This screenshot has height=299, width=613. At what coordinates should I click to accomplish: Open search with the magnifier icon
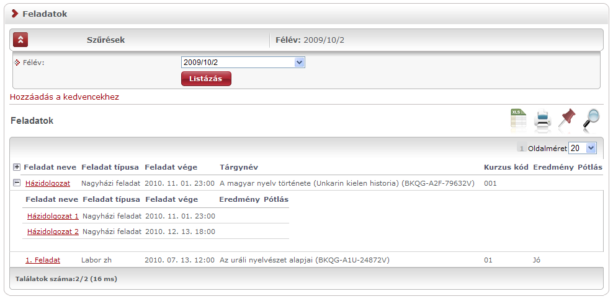click(x=591, y=118)
